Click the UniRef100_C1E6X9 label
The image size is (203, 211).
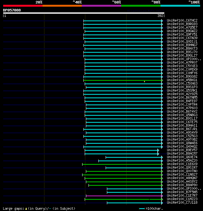182,164
